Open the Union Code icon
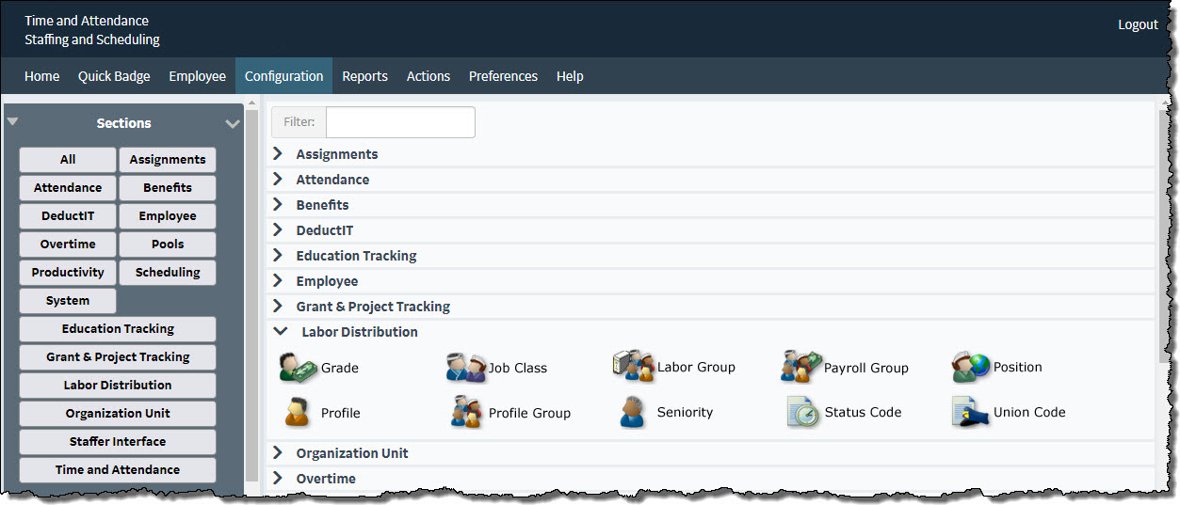Viewport: 1180px width, 505px height. [x=970, y=412]
